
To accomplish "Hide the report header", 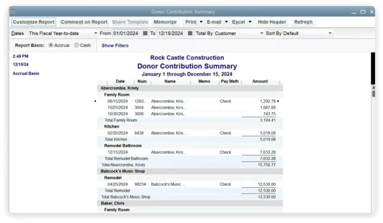I will (272, 22).
